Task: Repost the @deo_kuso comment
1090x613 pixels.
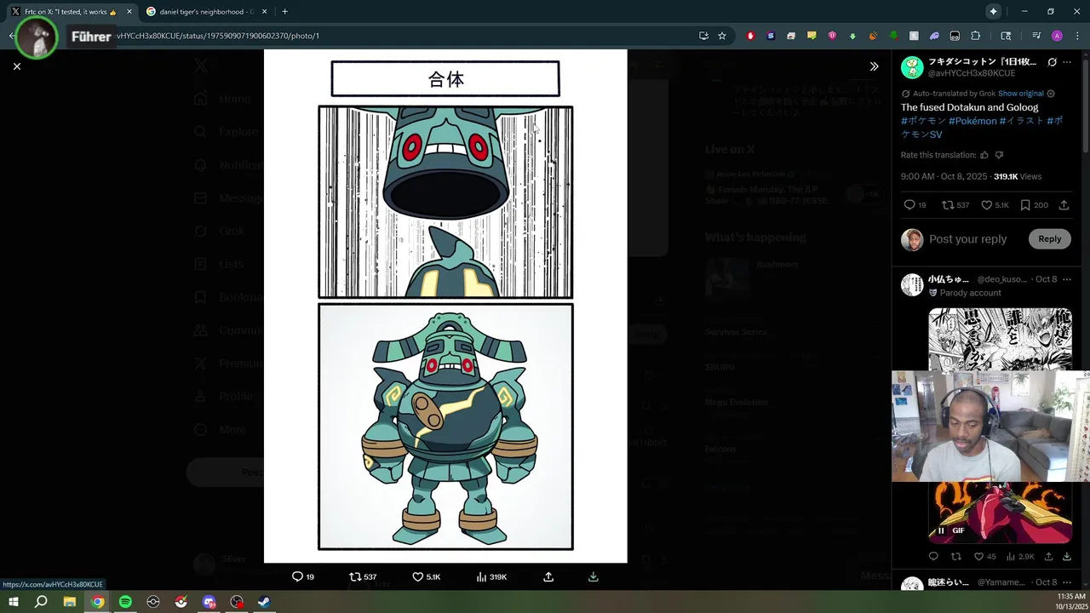Action: (x=955, y=557)
